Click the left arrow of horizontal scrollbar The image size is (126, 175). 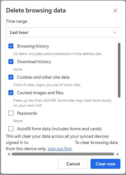9,154
